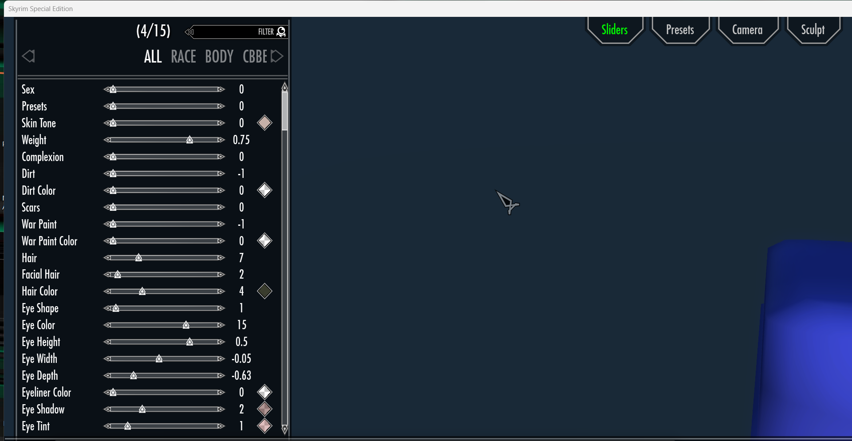Increase Dirt with its right arrow

[x=221, y=174]
